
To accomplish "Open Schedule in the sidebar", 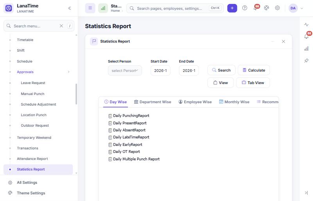I will pyautogui.click(x=25, y=61).
